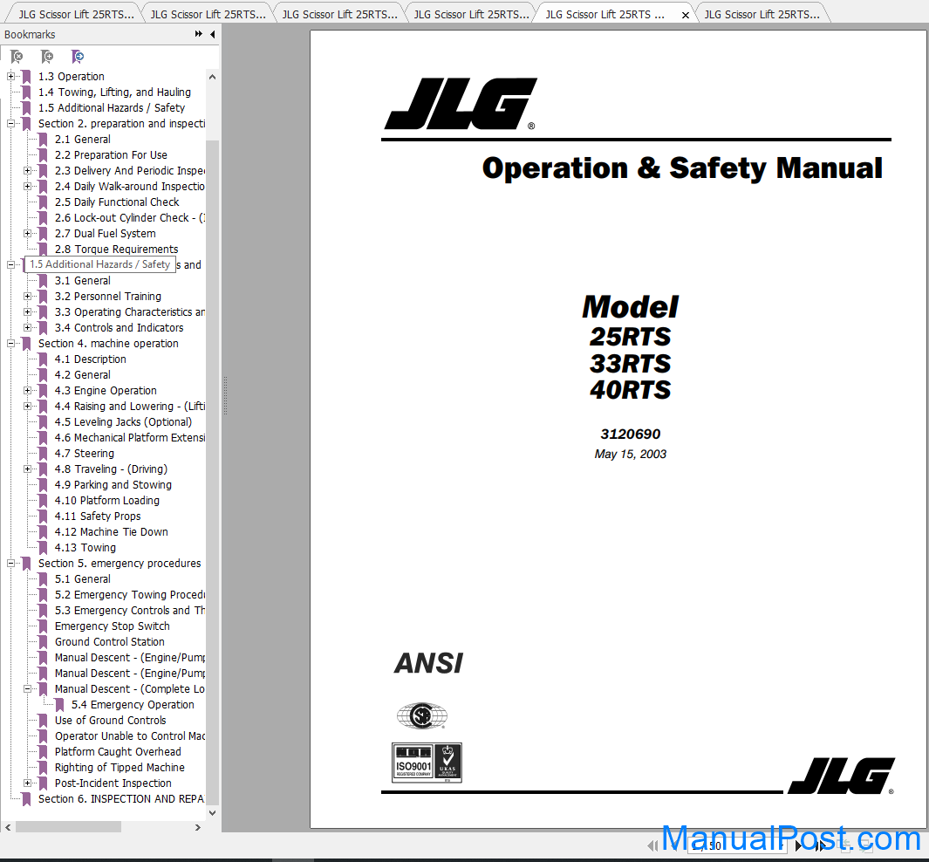Screen dimensions: 929x862
Task: Click the bookmark icon beside 3.1 General
Action: [43, 281]
